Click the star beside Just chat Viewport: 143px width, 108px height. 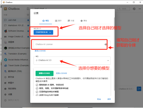[x=28, y=20]
